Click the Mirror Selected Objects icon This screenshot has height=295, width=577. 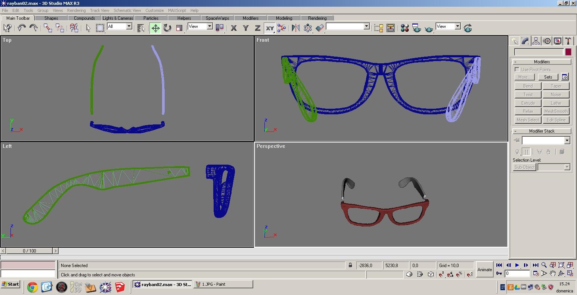click(296, 28)
